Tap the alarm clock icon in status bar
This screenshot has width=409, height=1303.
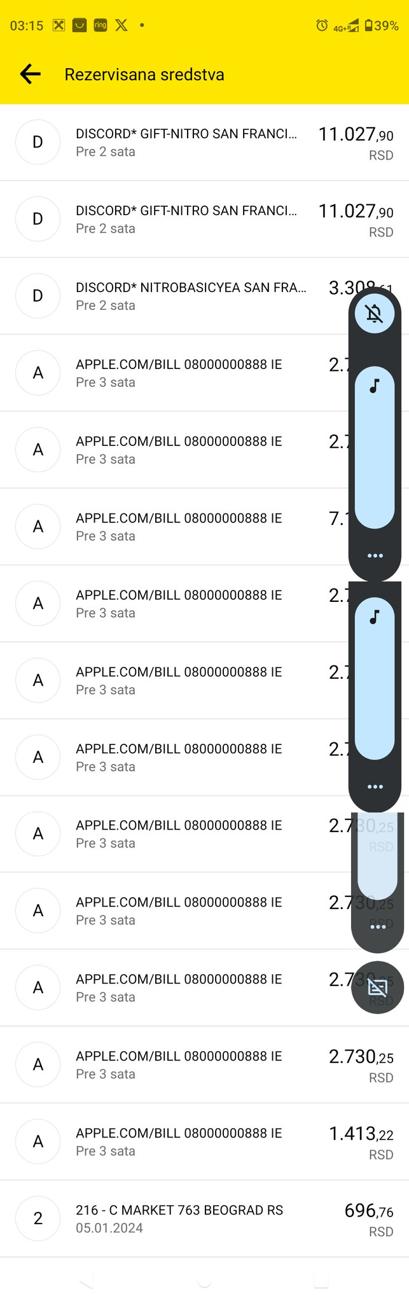click(x=322, y=25)
